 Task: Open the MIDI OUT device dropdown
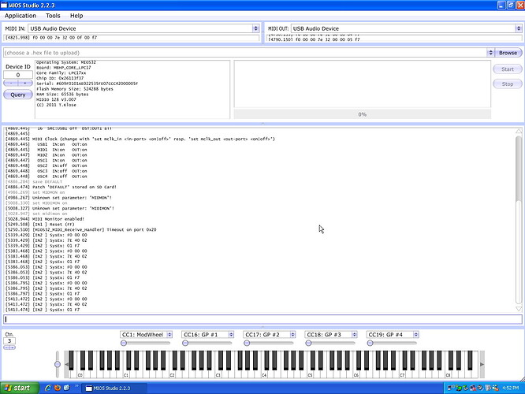click(x=519, y=28)
